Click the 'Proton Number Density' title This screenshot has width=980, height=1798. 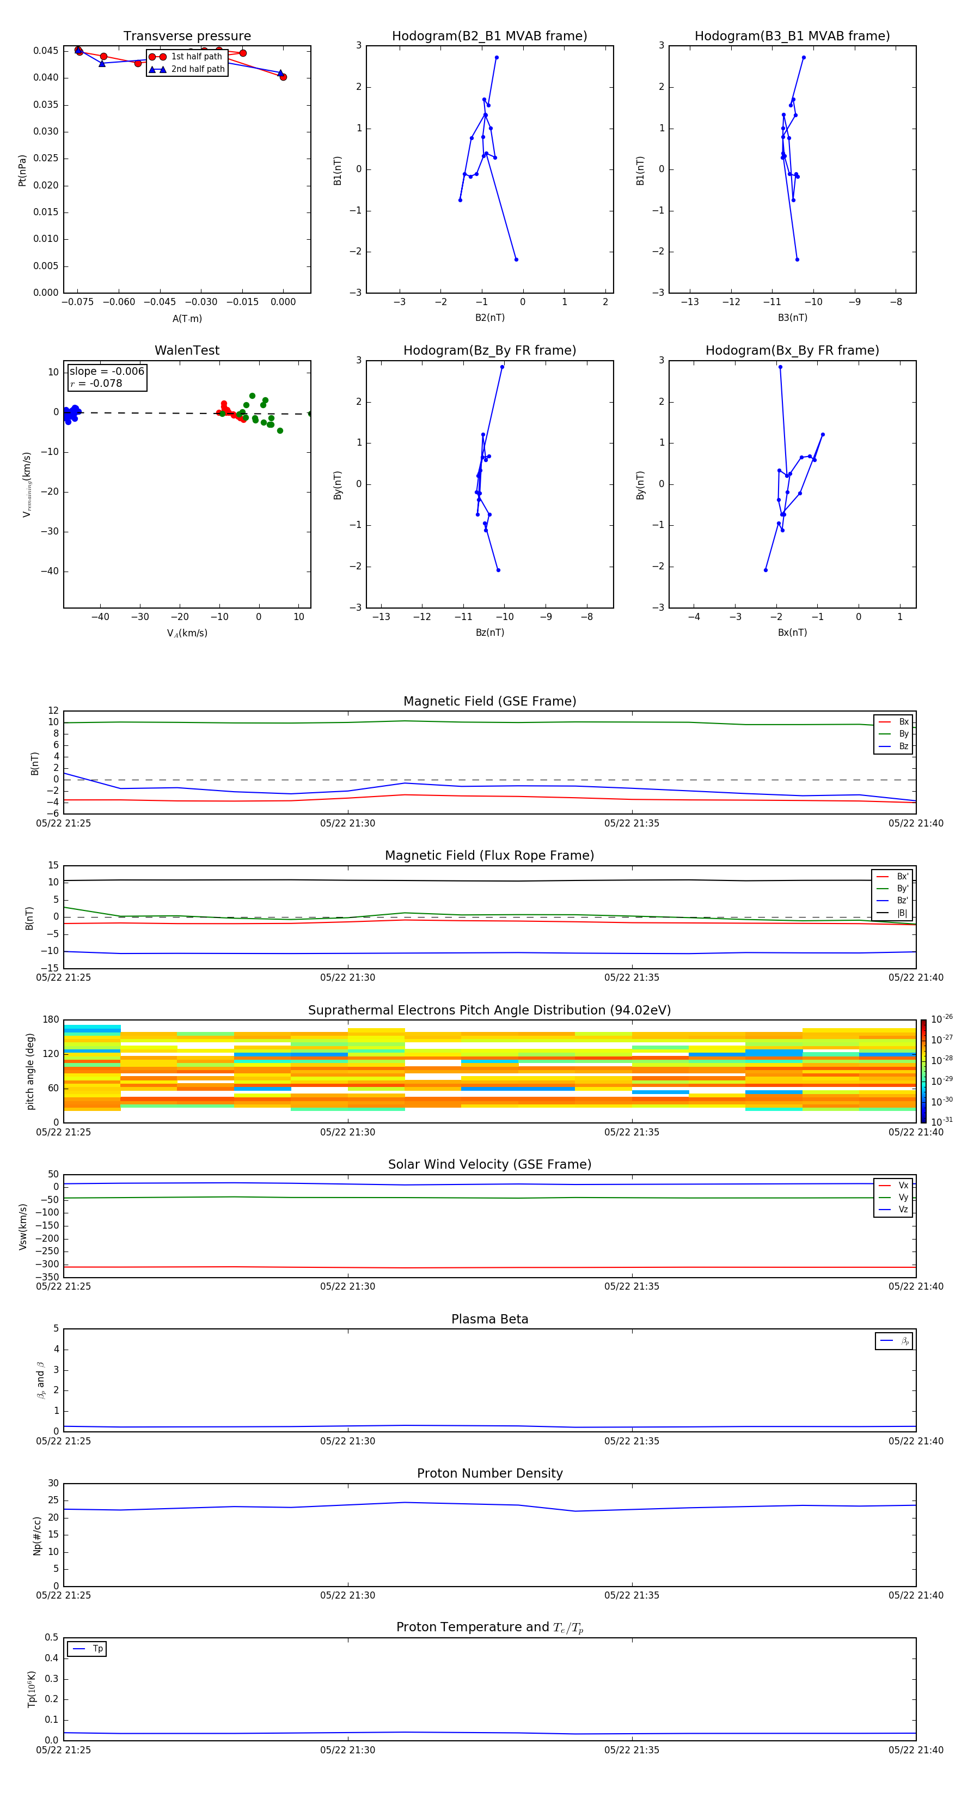[489, 1473]
